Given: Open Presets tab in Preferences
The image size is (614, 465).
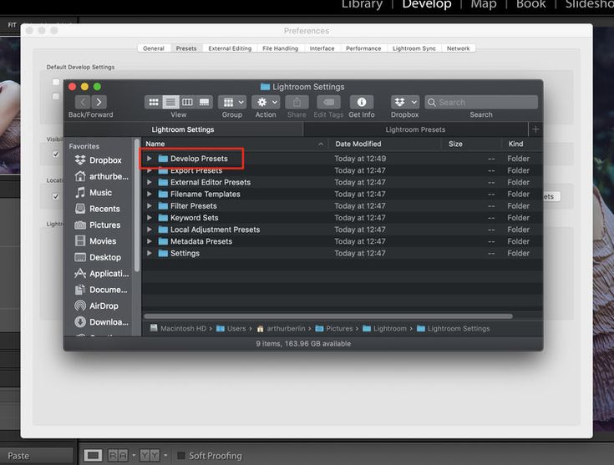Looking at the screenshot, I should [186, 48].
